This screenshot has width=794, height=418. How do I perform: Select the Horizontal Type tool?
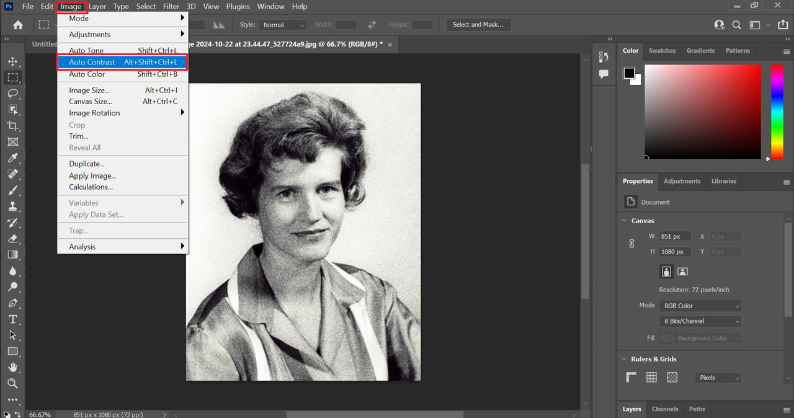tap(12, 319)
